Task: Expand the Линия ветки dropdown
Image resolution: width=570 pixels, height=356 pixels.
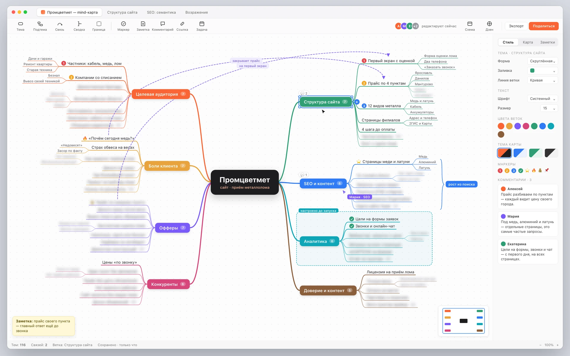Action: [x=542, y=80]
